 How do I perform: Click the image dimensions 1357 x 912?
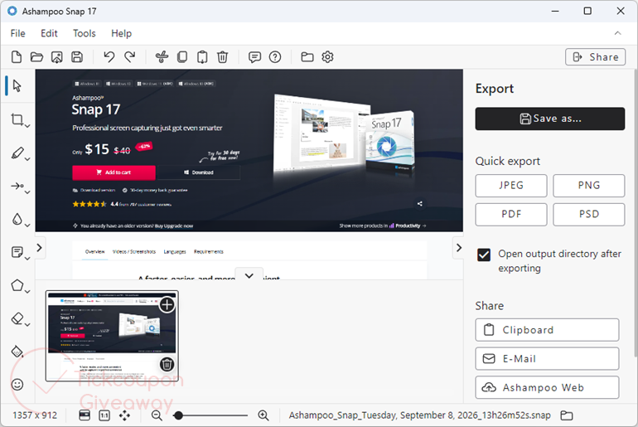[x=35, y=415]
